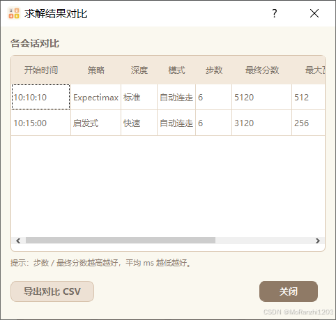Sort by the 策略 column header

[96, 70]
